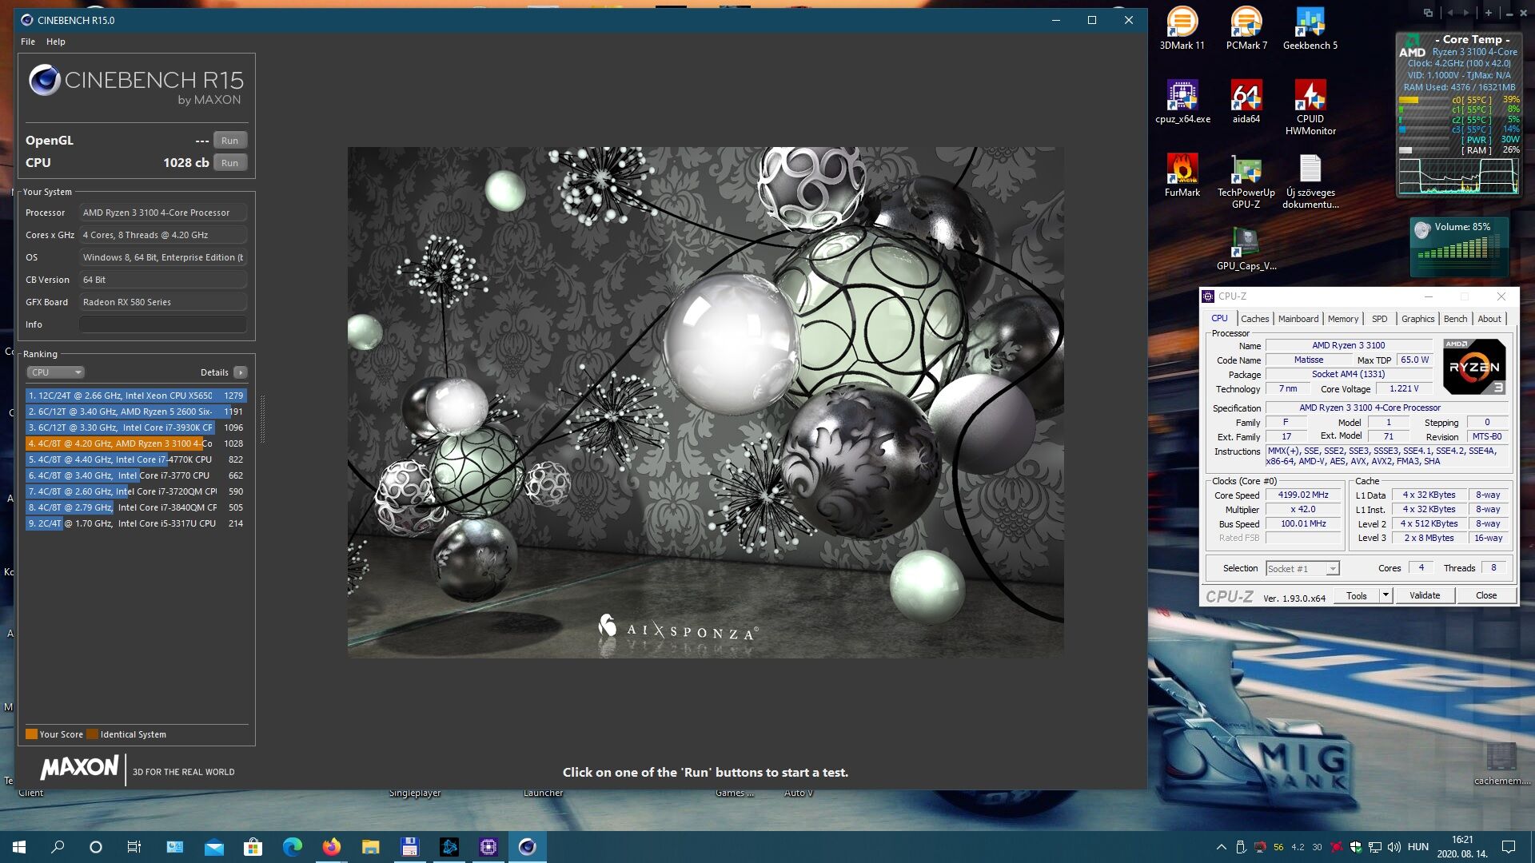Click the gadget add plus button
Screen dimensions: 1535x863
pyautogui.click(x=1489, y=13)
